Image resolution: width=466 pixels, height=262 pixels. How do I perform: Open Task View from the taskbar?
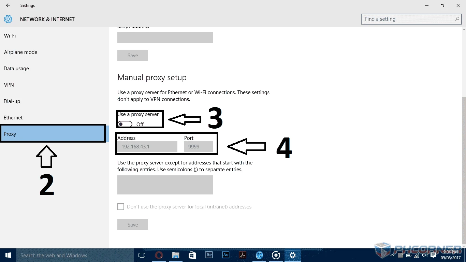142,255
